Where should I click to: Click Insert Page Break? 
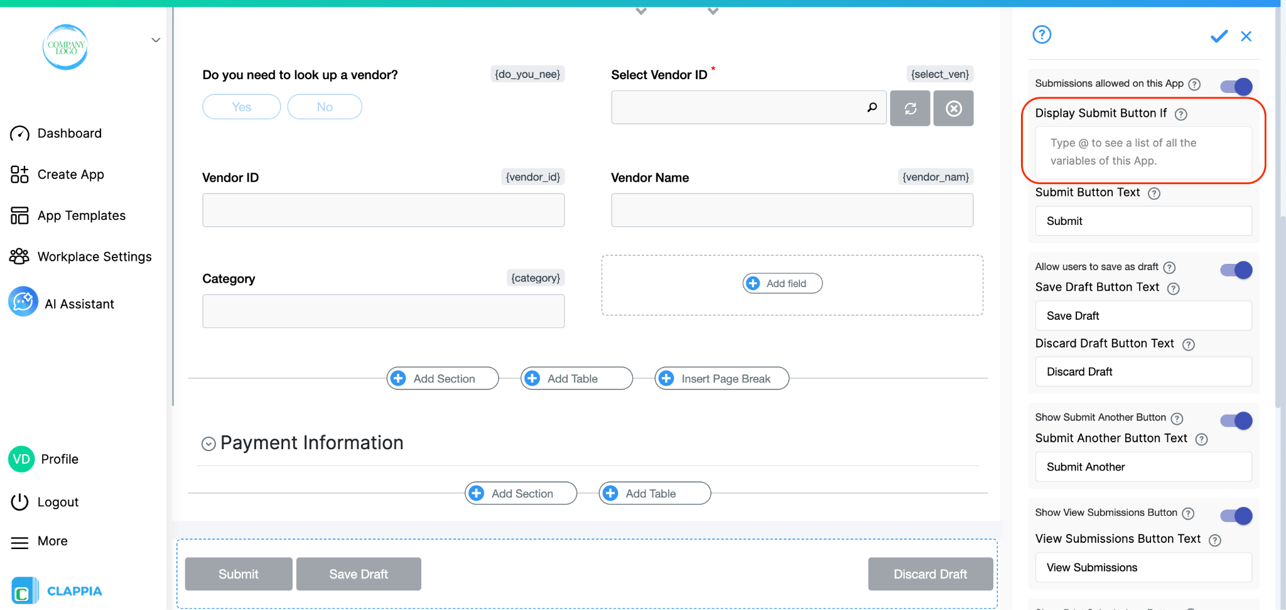pyautogui.click(x=722, y=378)
